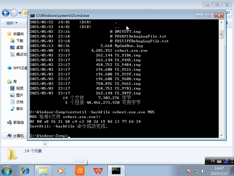Click the Windows Start orb

(7, 171)
